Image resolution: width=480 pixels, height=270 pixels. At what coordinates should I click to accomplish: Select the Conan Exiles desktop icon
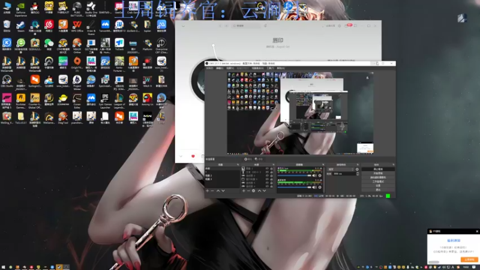pyautogui.click(x=77, y=101)
